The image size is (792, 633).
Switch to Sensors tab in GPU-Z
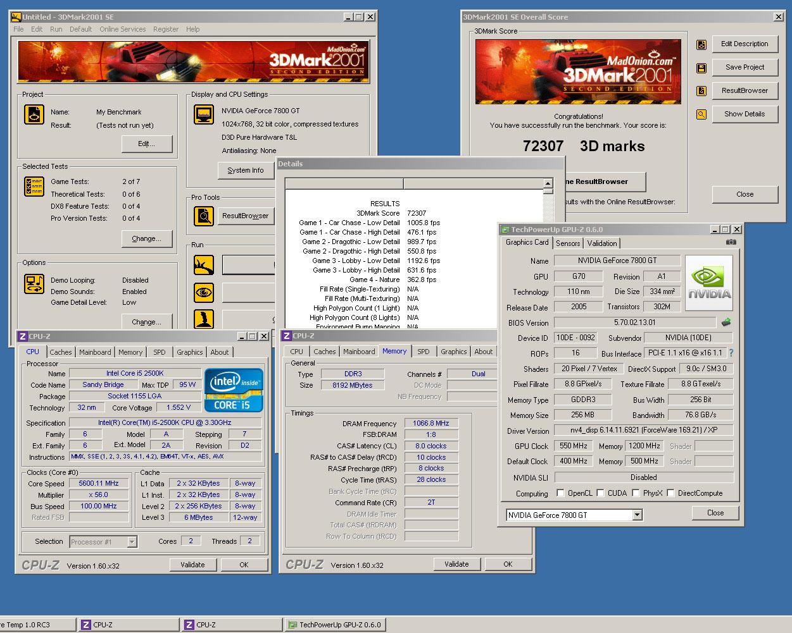click(x=568, y=243)
